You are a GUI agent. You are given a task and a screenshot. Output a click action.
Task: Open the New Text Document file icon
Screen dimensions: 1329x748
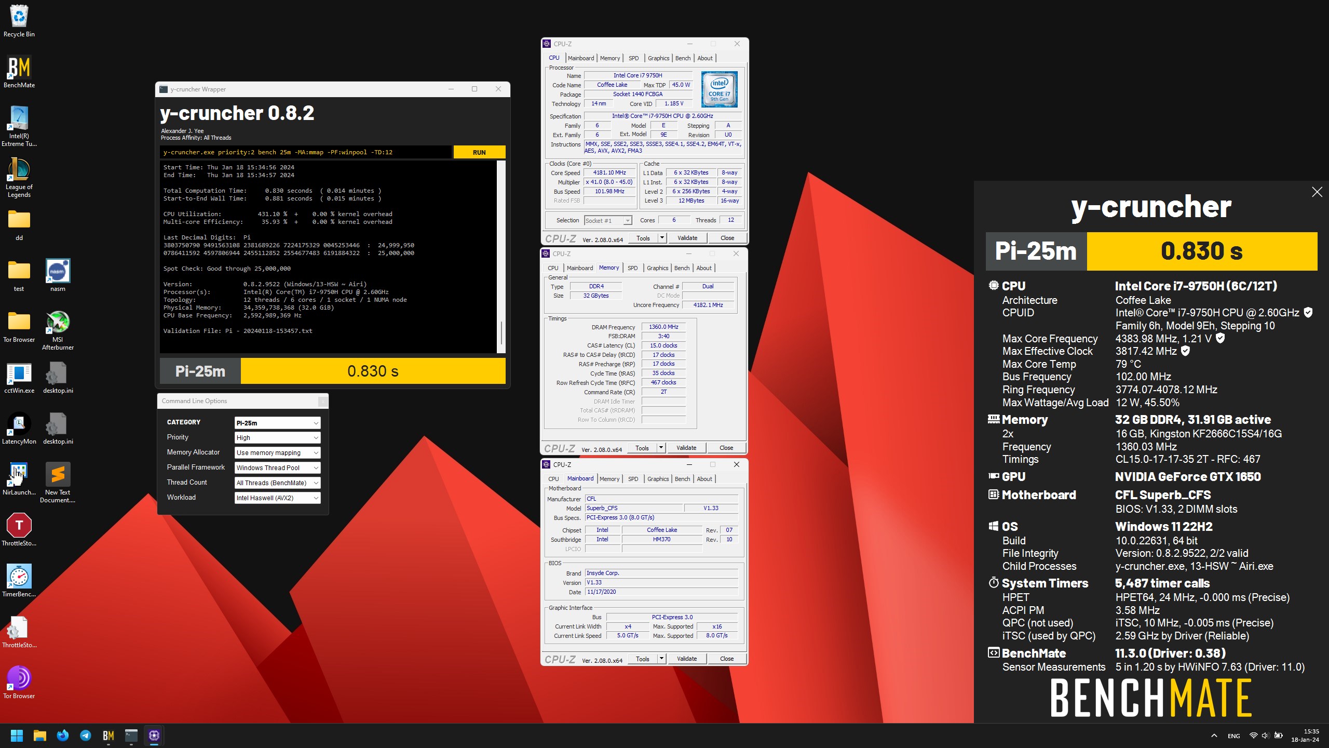tap(58, 483)
